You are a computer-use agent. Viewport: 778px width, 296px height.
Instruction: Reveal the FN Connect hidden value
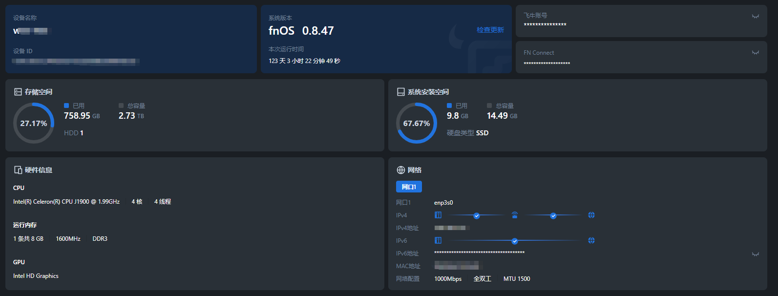756,53
